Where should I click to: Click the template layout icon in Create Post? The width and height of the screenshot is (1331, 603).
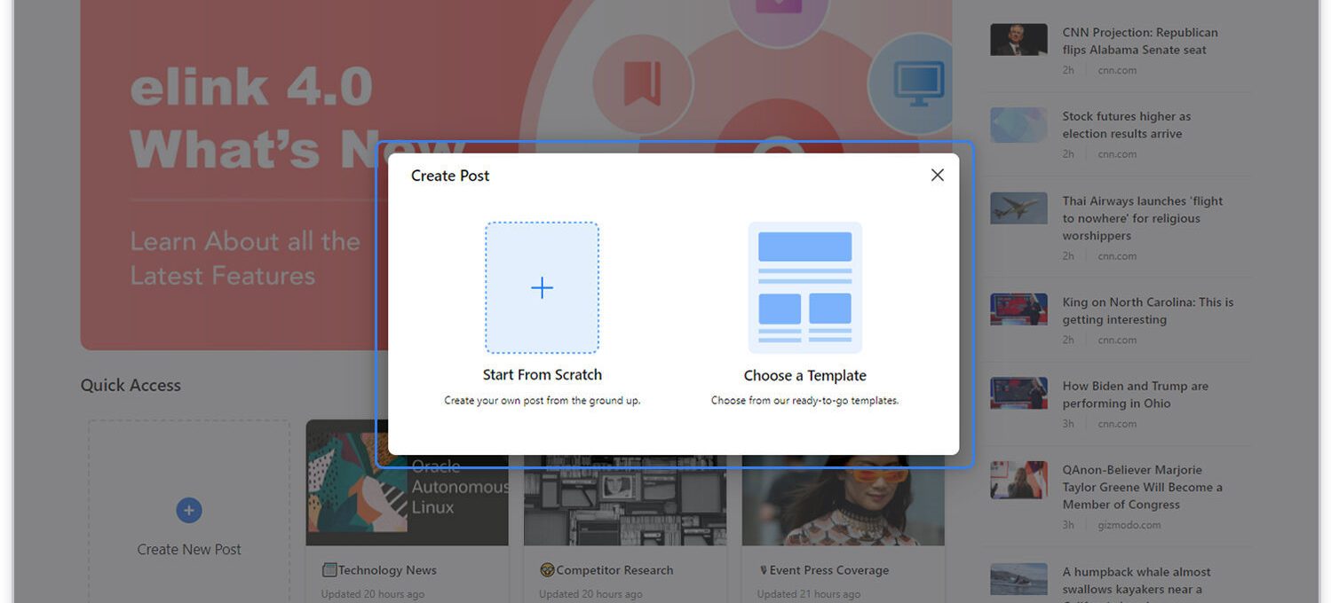805,287
